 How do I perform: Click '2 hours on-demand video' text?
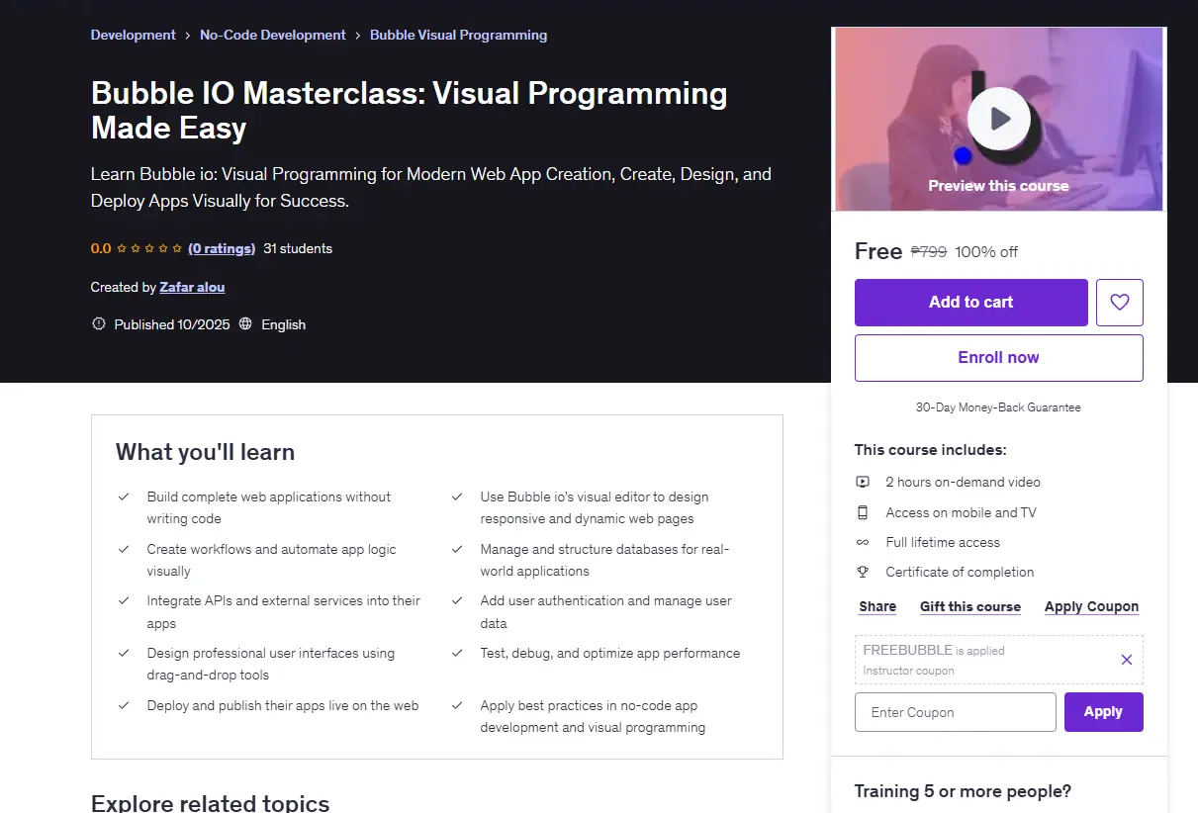click(964, 483)
